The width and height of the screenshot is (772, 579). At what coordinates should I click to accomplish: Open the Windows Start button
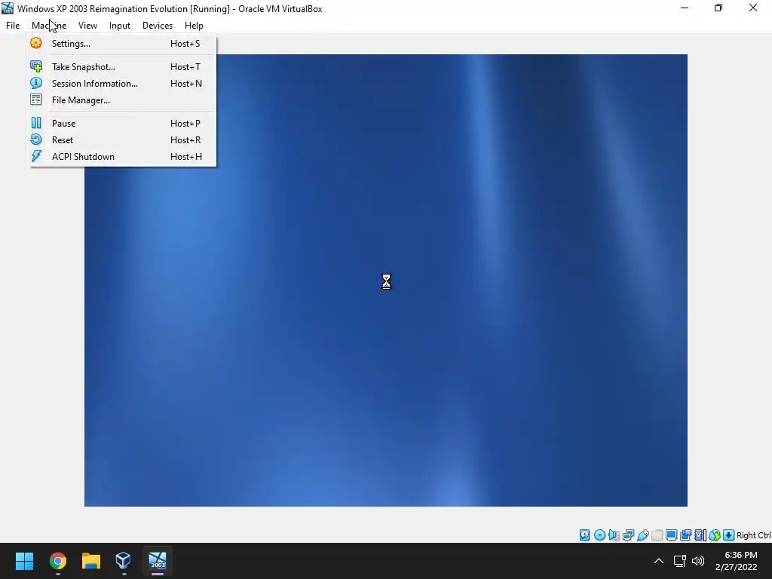(24, 561)
